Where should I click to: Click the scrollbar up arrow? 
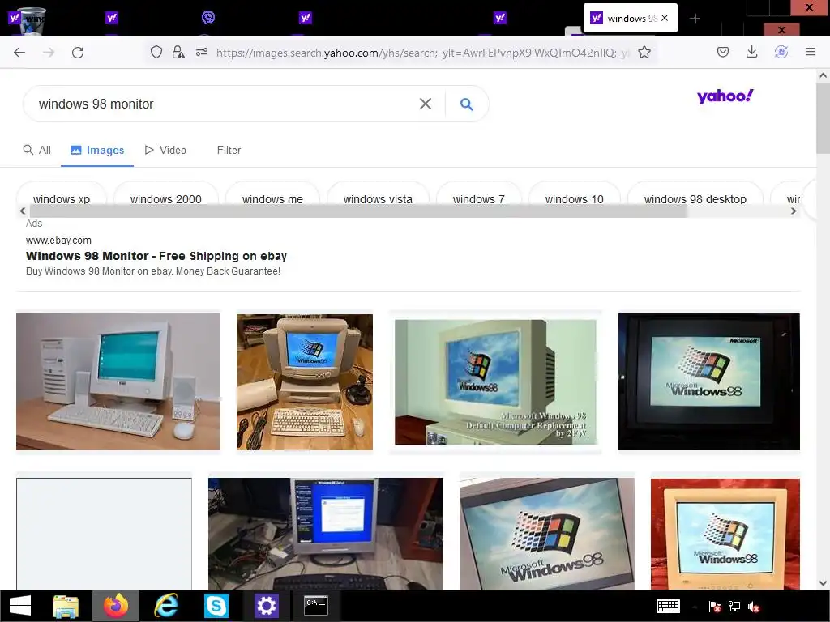[824, 75]
